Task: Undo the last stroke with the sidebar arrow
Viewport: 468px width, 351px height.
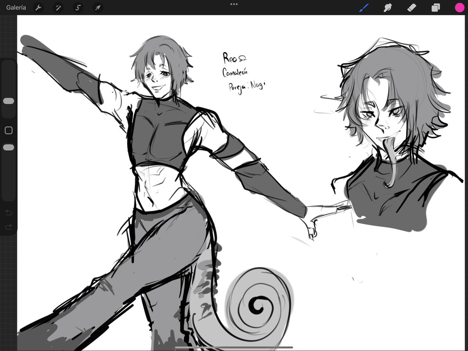Action: tap(9, 212)
